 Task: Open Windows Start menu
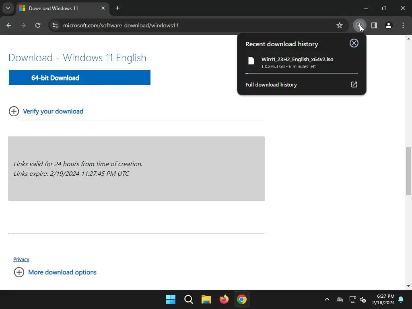171,299
